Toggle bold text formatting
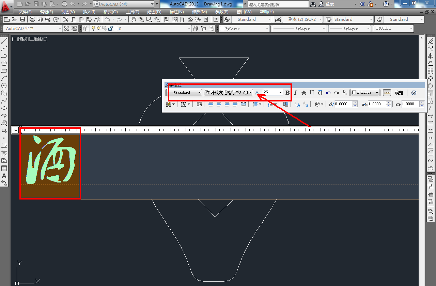The width and height of the screenshot is (436, 286). pos(287,93)
